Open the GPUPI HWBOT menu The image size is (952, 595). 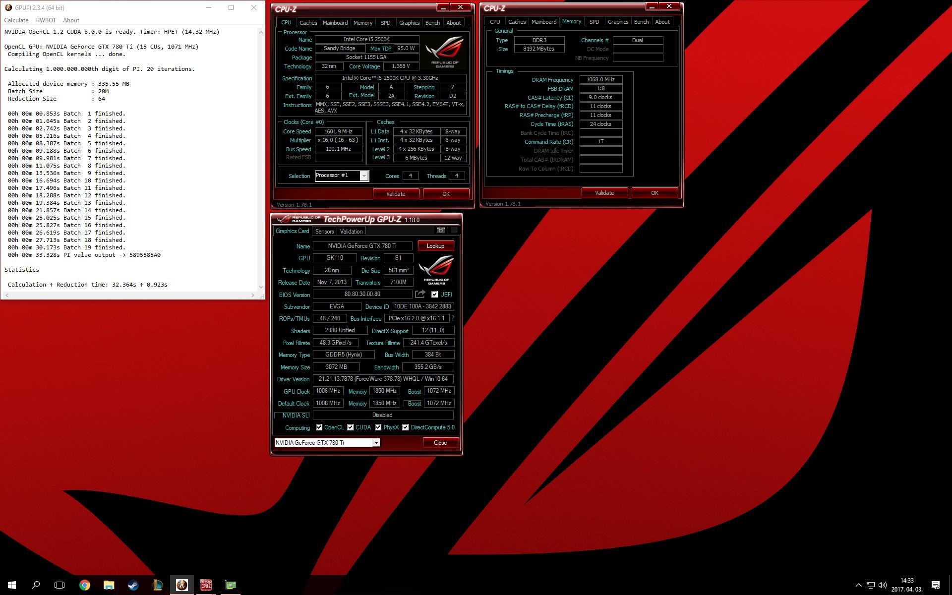tap(46, 20)
